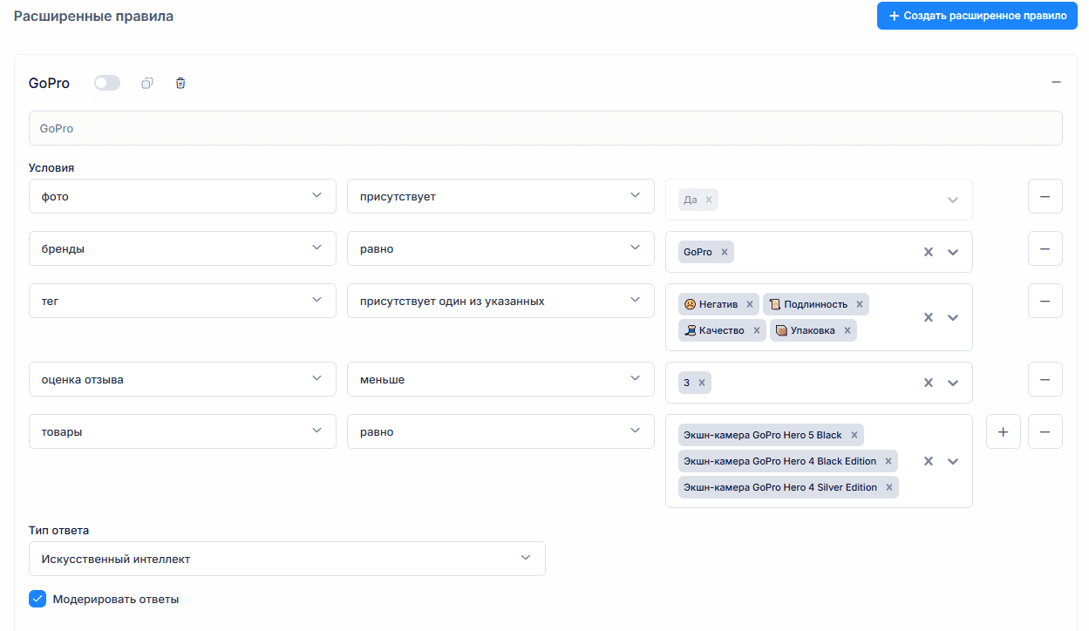Duplicate the GoPro rule via copy icon
The width and height of the screenshot is (1089, 631).
click(x=147, y=84)
